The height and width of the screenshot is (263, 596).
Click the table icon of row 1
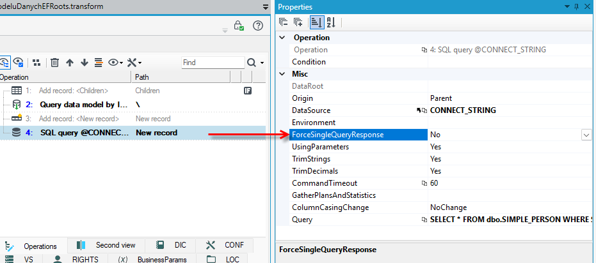17,91
